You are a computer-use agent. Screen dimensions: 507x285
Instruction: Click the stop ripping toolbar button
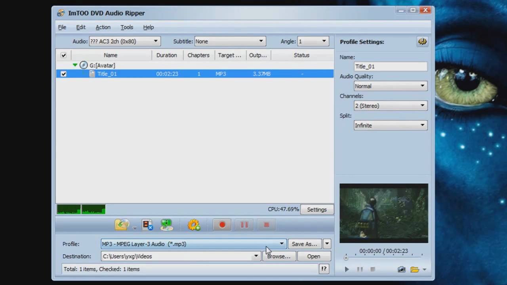[x=266, y=225]
